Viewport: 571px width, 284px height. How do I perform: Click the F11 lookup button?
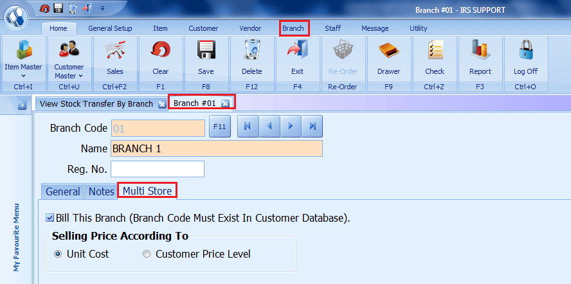click(220, 127)
